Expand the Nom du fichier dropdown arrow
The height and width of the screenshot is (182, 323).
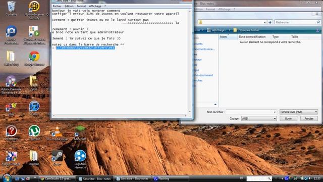coord(275,112)
